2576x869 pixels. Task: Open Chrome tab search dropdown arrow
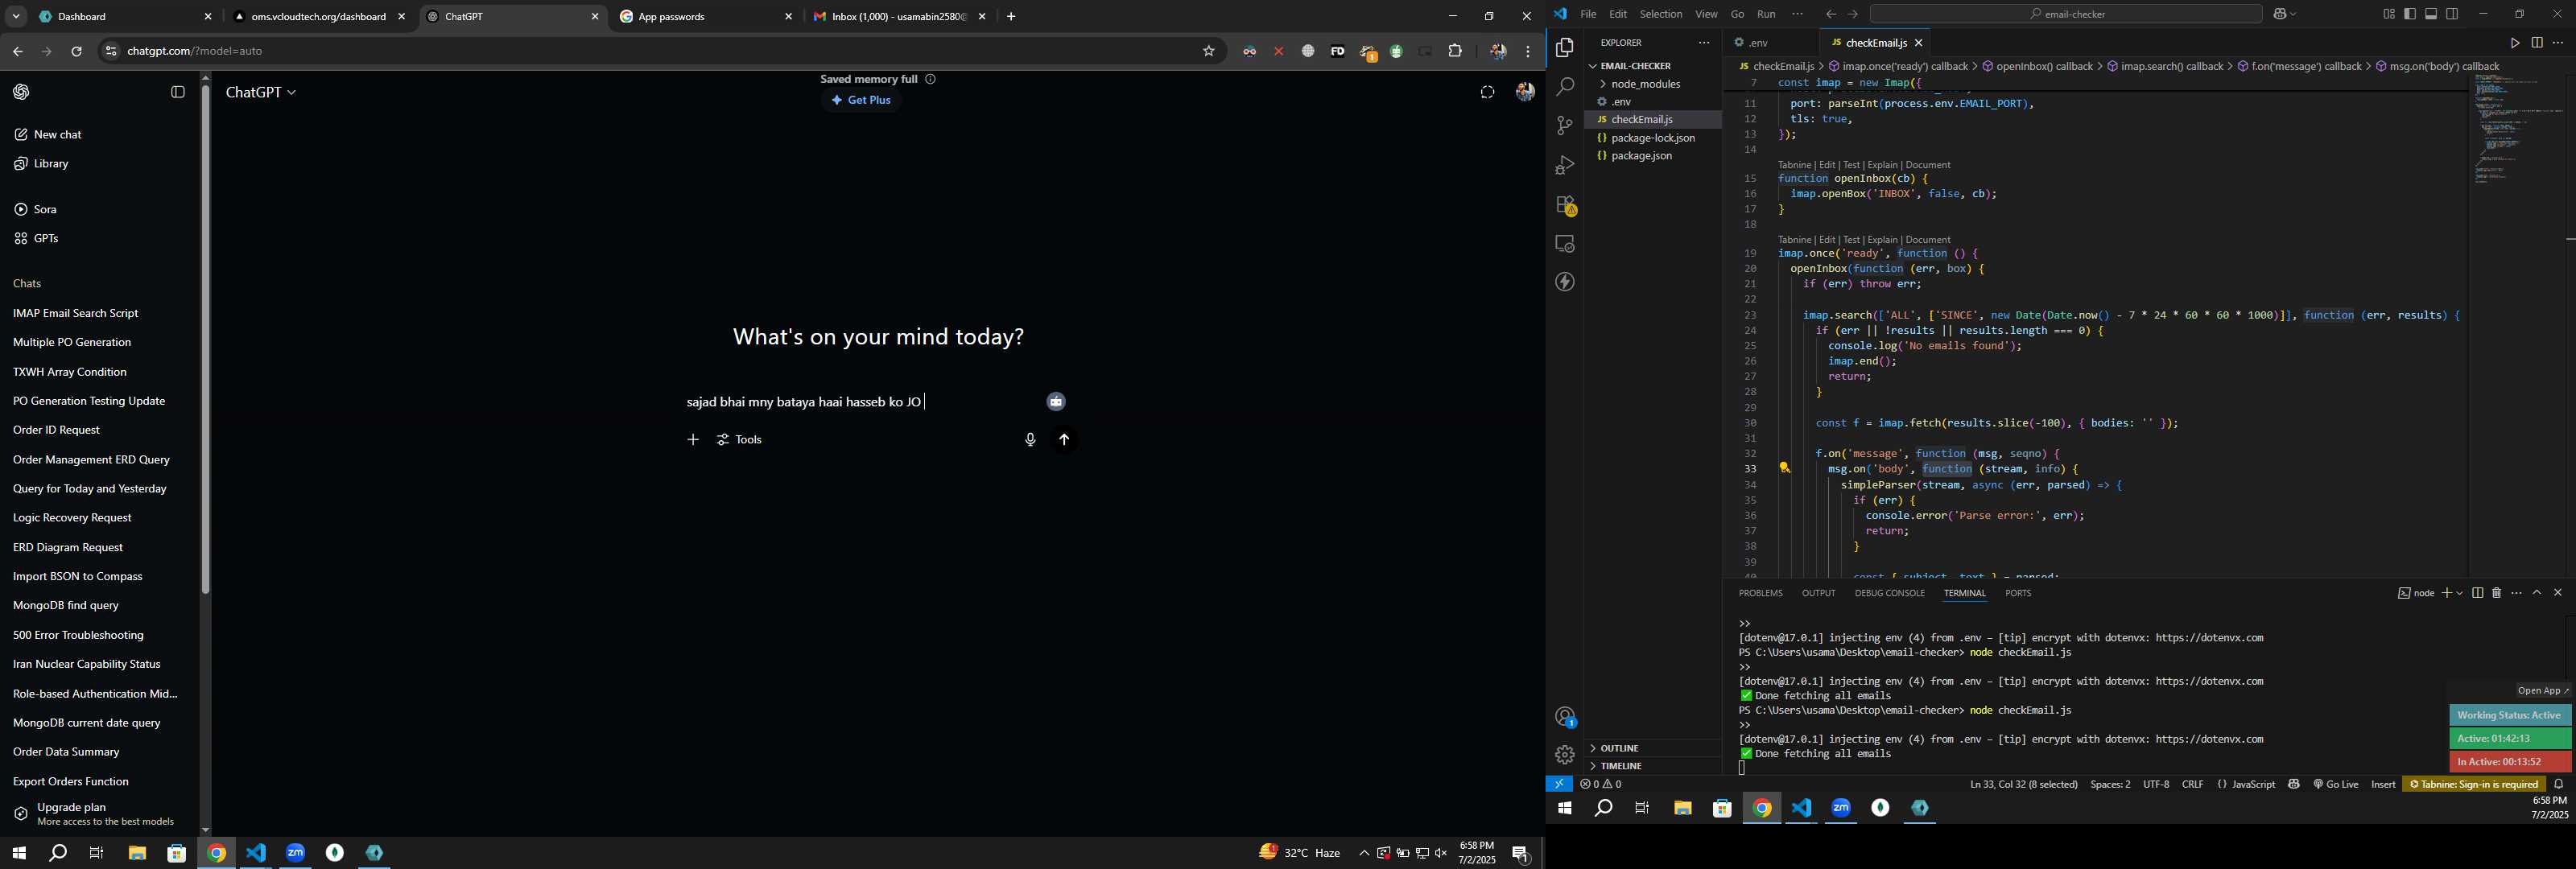click(16, 17)
